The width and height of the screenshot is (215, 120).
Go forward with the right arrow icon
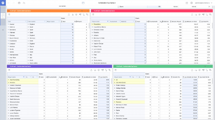coord(13,3)
